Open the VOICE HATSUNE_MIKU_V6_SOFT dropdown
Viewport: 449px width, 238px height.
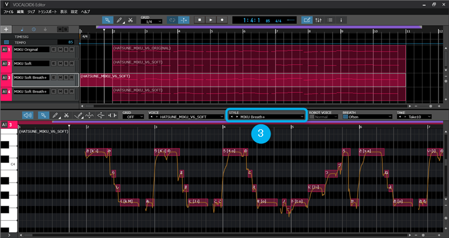(186, 117)
